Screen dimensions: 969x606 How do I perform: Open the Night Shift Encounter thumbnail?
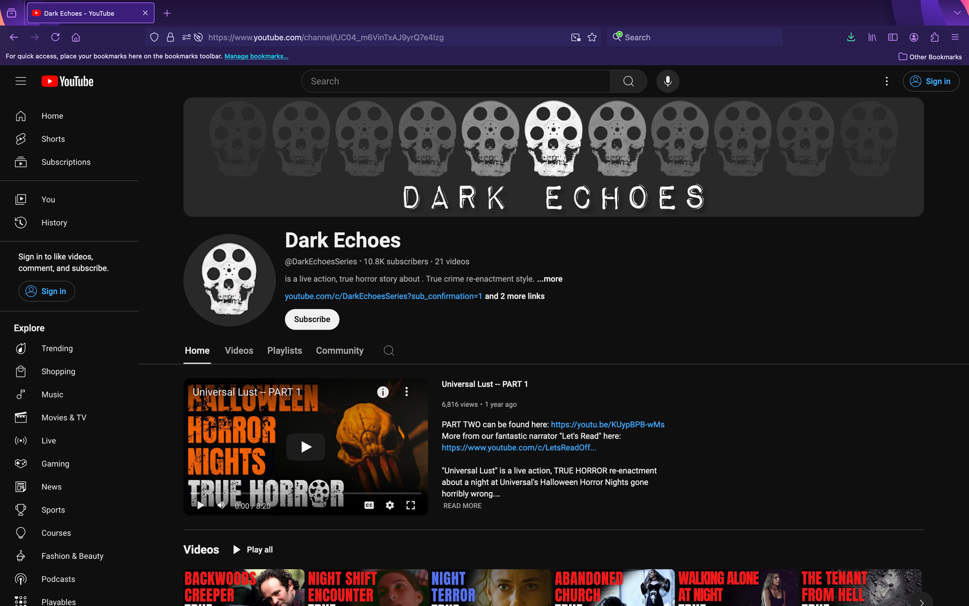pyautogui.click(x=368, y=587)
